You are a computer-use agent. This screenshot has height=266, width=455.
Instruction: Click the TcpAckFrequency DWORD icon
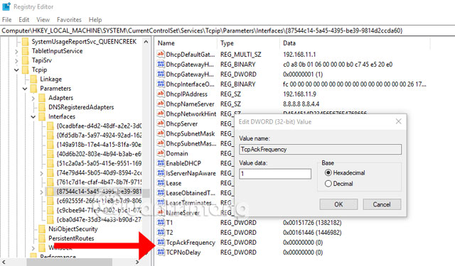(x=161, y=243)
